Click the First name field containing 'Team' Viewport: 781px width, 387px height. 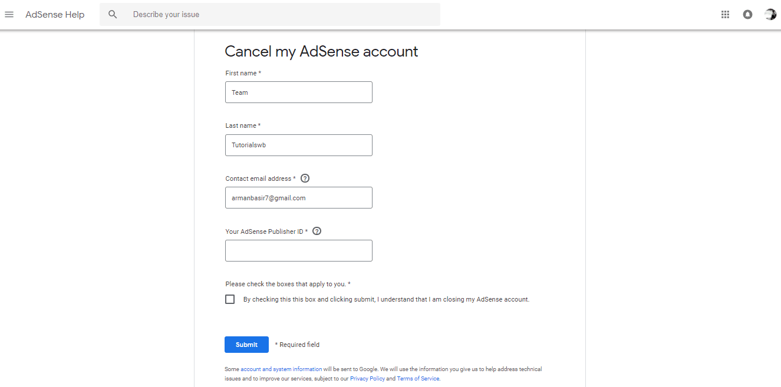point(298,92)
